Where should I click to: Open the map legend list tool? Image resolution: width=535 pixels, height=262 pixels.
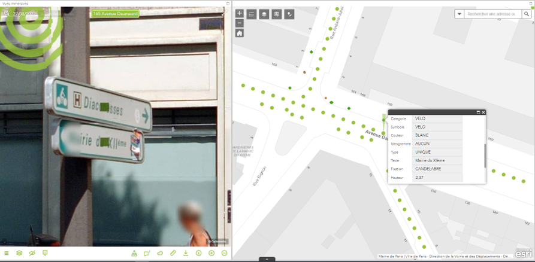[x=252, y=14]
